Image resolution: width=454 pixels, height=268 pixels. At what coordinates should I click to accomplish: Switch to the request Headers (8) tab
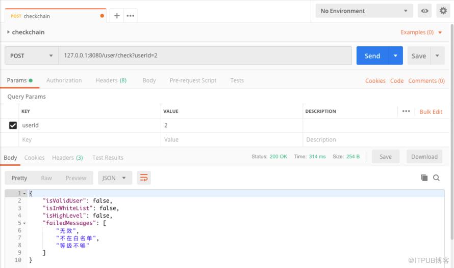click(111, 80)
